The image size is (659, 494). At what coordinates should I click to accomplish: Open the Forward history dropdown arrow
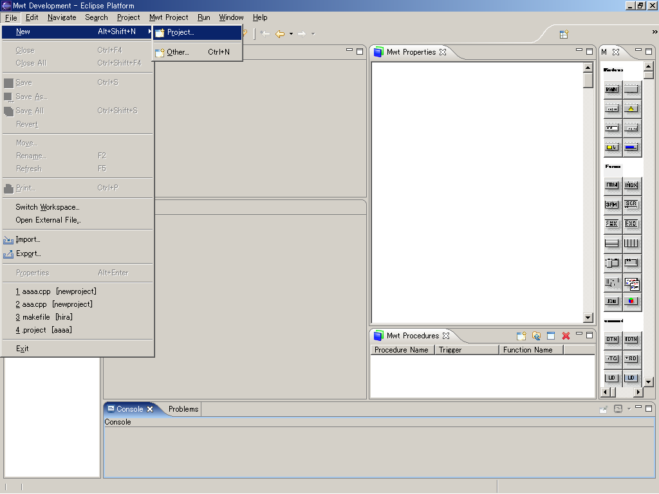[313, 33]
